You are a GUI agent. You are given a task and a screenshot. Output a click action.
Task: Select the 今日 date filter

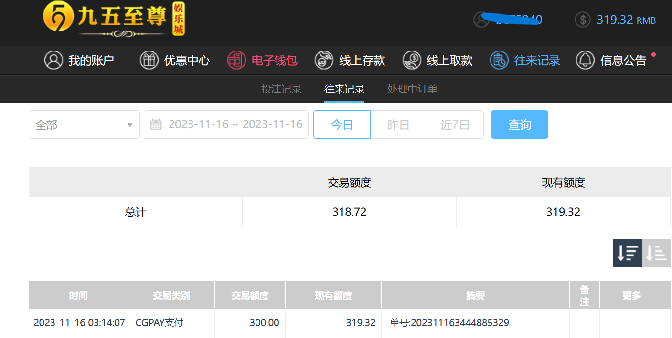pos(342,124)
